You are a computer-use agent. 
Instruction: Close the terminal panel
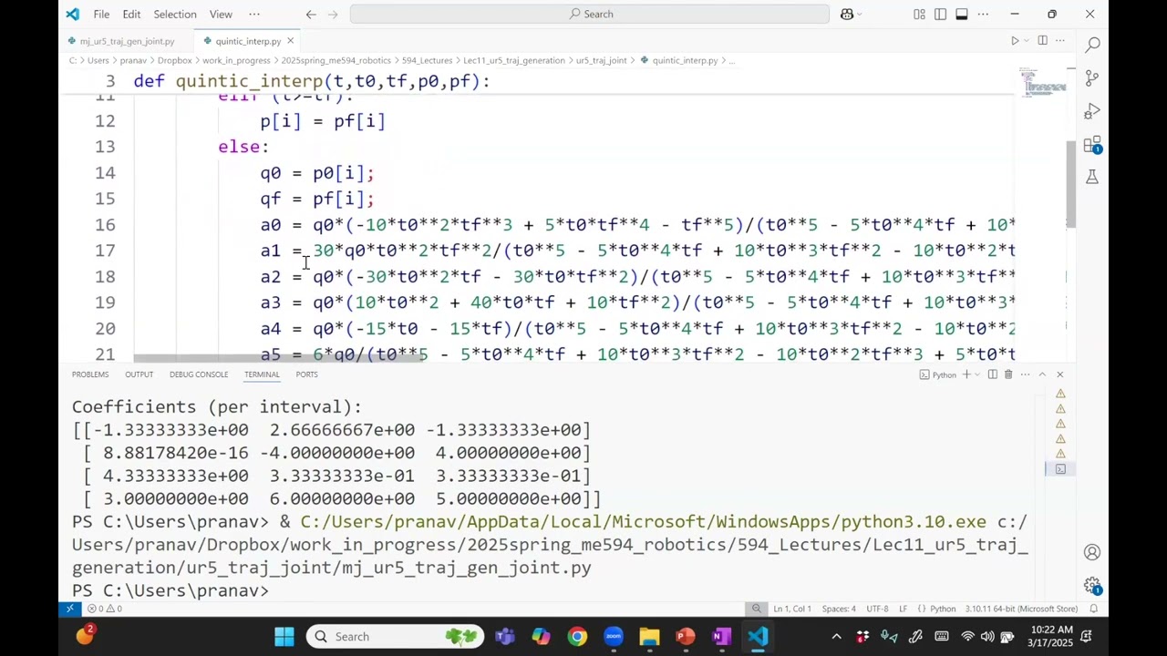(x=1059, y=374)
